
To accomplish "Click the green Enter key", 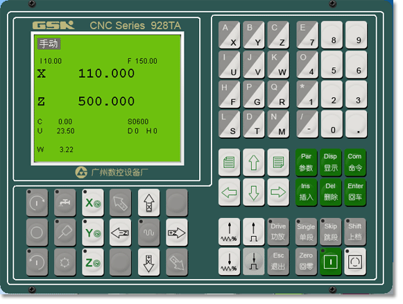I will coord(355,192).
